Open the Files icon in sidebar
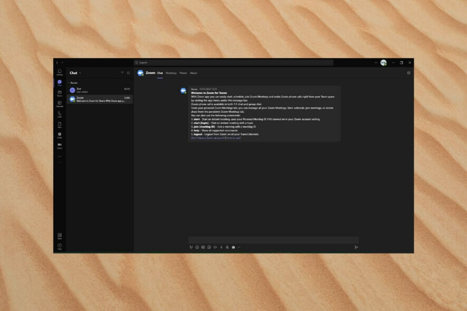Image resolution: width=467 pixels, height=311 pixels. tap(60, 125)
